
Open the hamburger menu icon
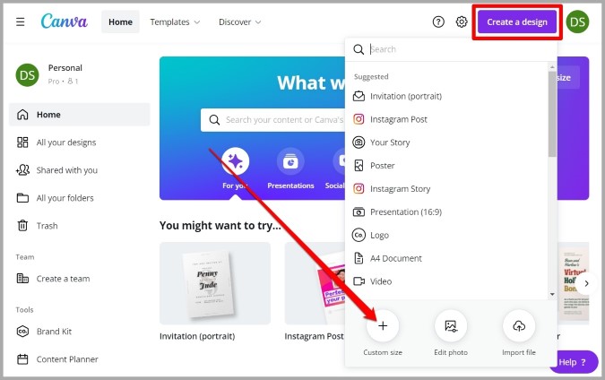[x=21, y=22]
